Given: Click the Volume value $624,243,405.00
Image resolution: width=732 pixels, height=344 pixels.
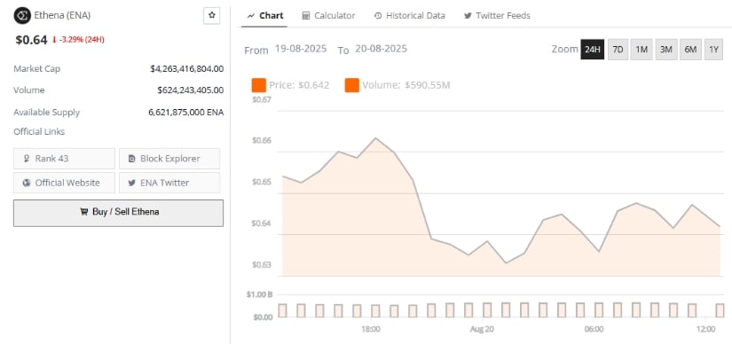Looking at the screenshot, I should click(x=191, y=90).
